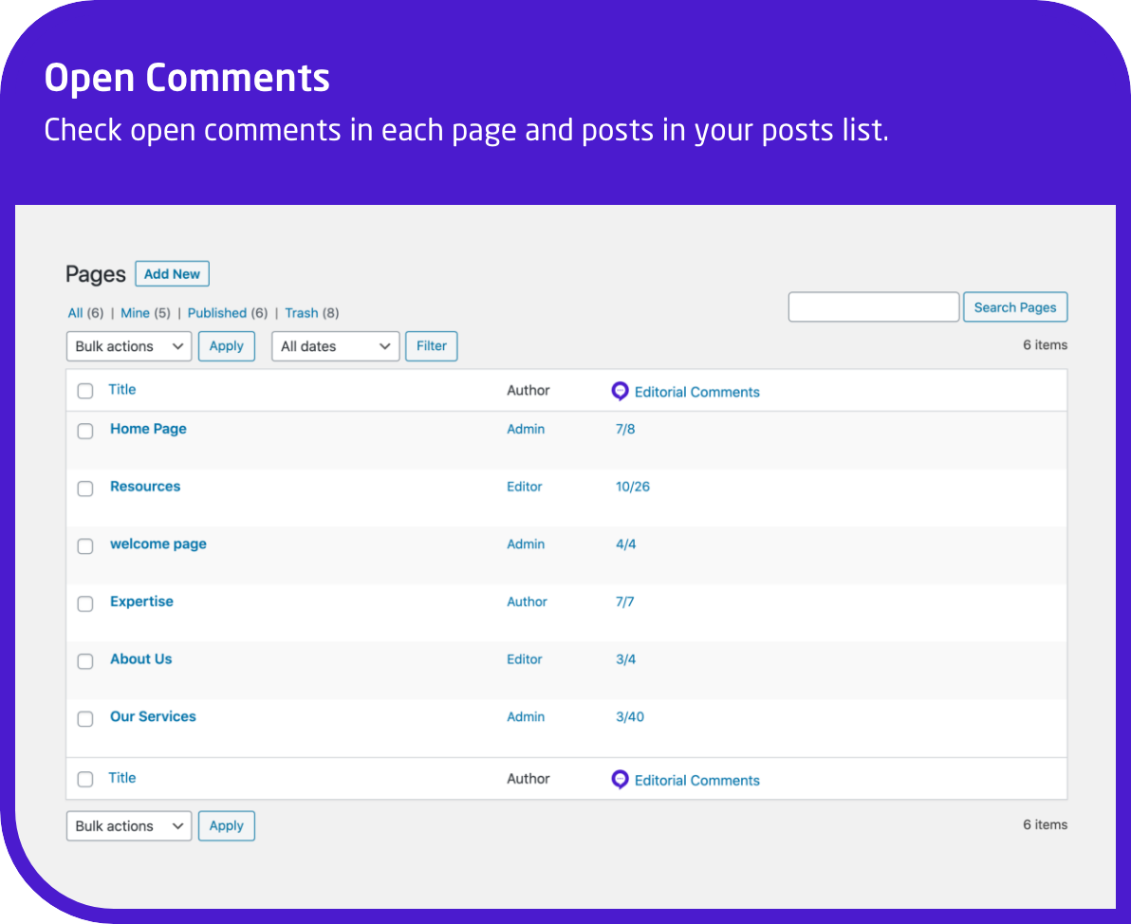This screenshot has width=1131, height=924.
Task: Sort by Title in the footer row
Action: (121, 778)
